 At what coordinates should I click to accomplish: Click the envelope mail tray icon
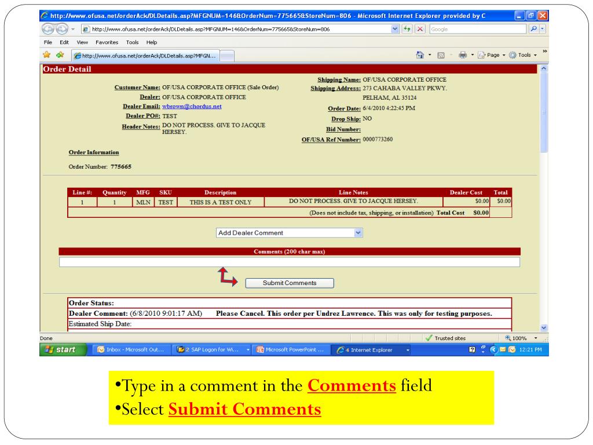point(503,349)
